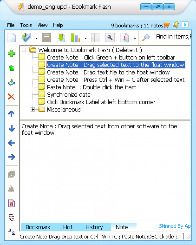Viewport: 196px width, 245px height.
Task: Select the 'Synchronize data' note
Action: pos(69,95)
